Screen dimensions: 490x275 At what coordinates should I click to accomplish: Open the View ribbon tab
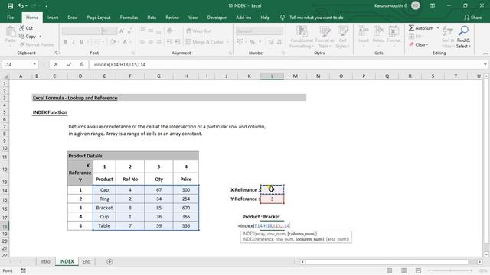pos(193,18)
